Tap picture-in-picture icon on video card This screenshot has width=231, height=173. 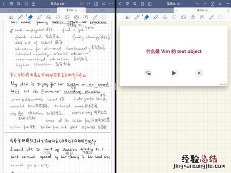tap(148, 73)
